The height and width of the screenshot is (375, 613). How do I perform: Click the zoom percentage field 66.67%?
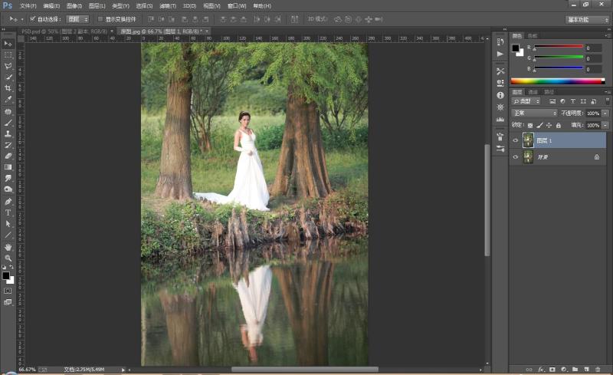27,370
